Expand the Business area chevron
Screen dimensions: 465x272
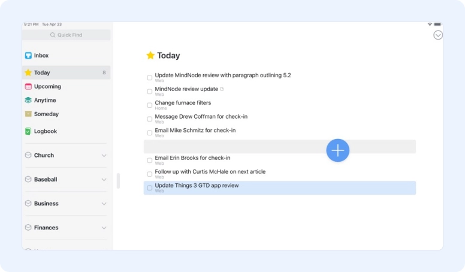click(104, 204)
